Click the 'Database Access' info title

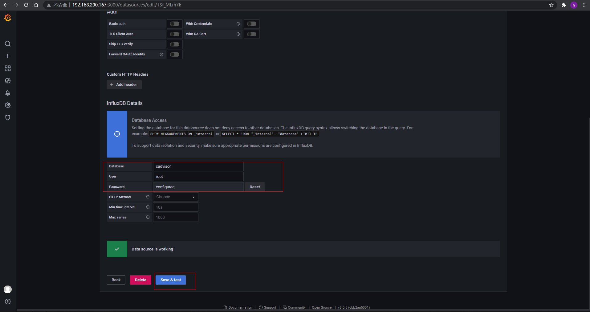coord(149,120)
